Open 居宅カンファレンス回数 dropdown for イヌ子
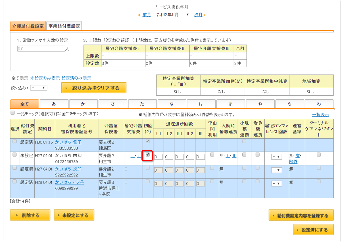This screenshot has width=344, height=242. pyautogui.click(x=276, y=183)
